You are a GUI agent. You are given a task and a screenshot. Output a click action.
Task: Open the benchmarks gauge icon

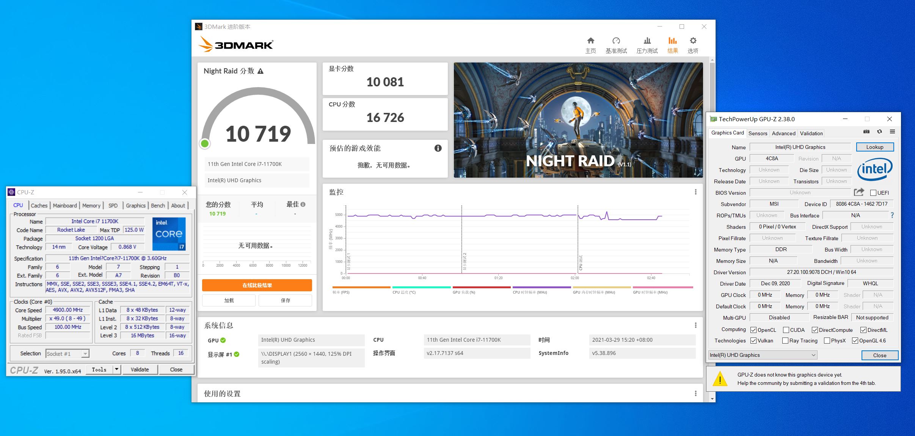pyautogui.click(x=616, y=41)
